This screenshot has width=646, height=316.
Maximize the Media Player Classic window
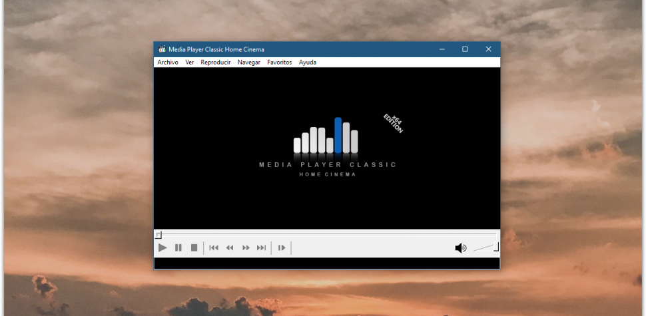click(465, 49)
